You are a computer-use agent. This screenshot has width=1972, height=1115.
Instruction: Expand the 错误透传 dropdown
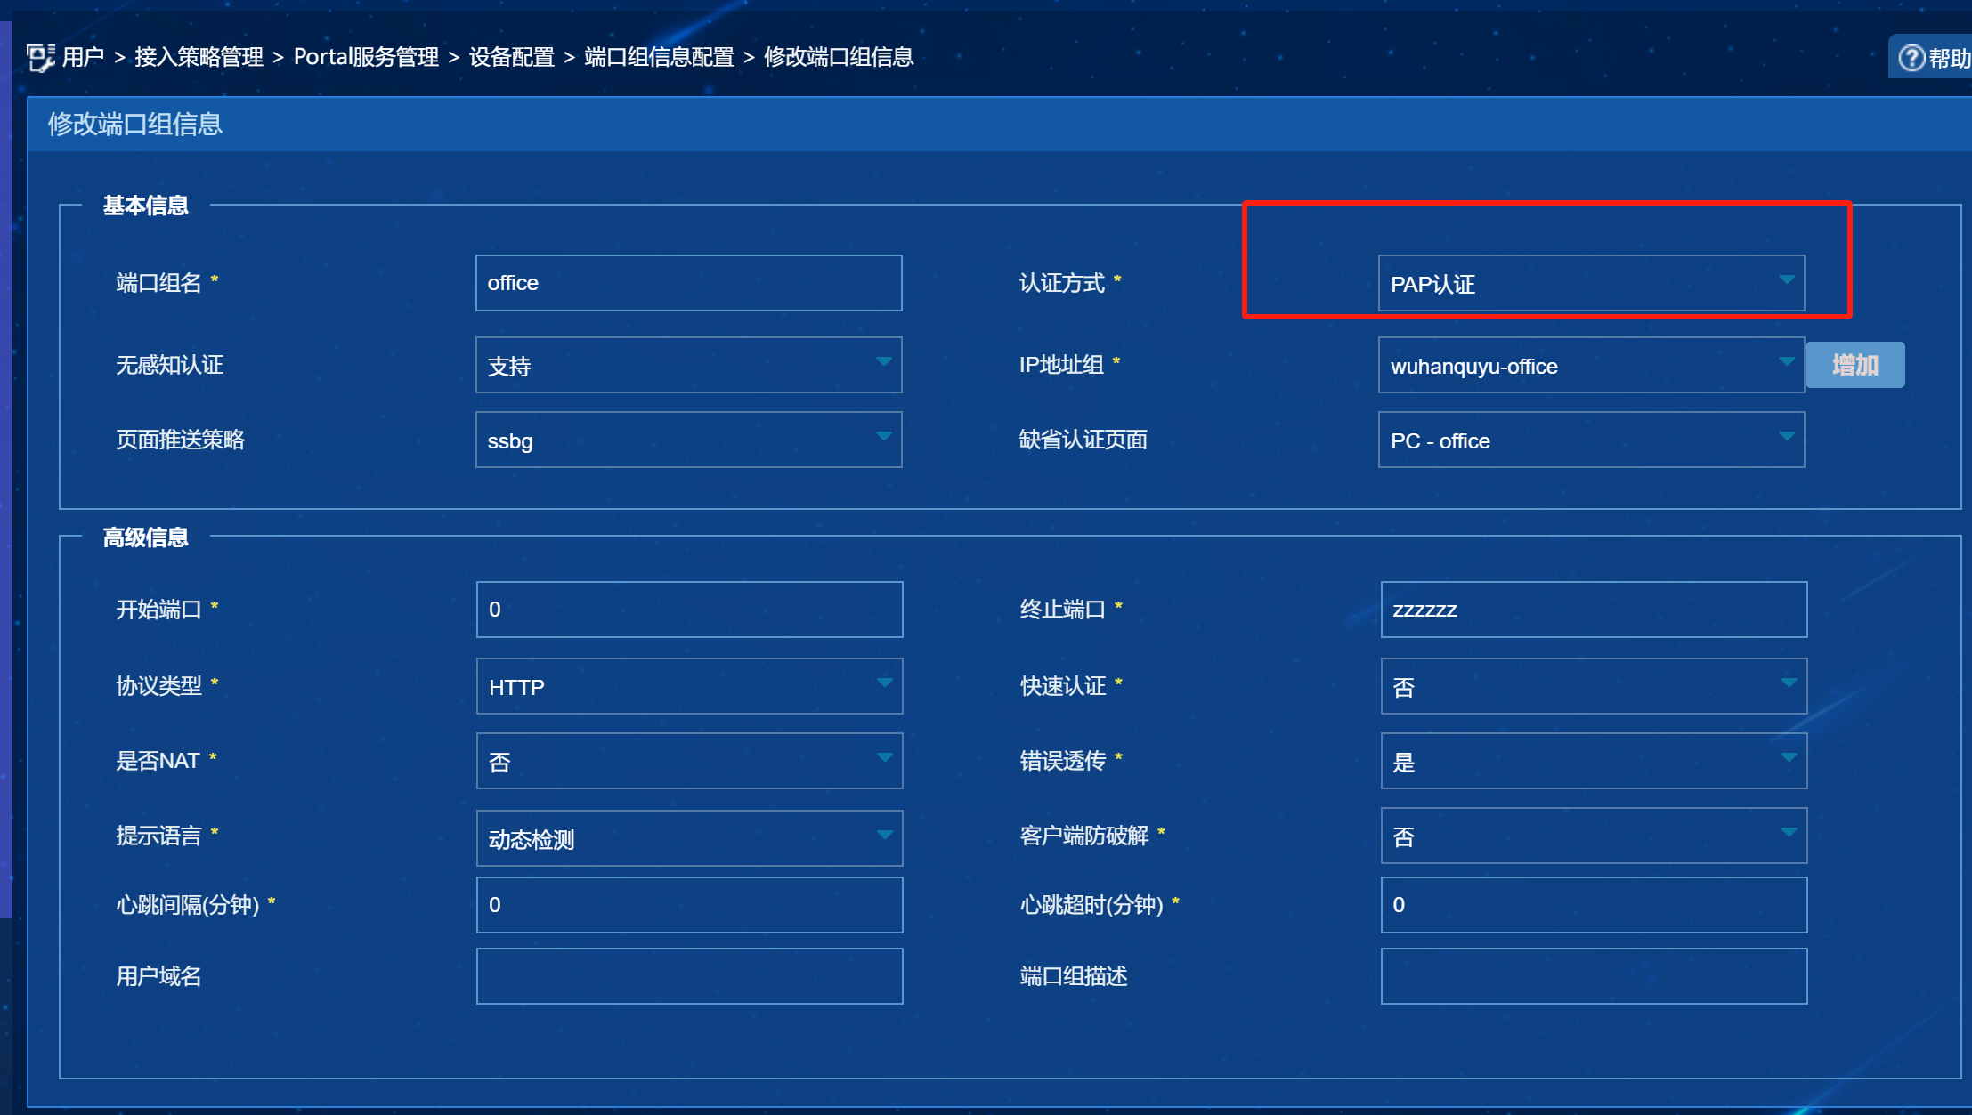(1594, 761)
